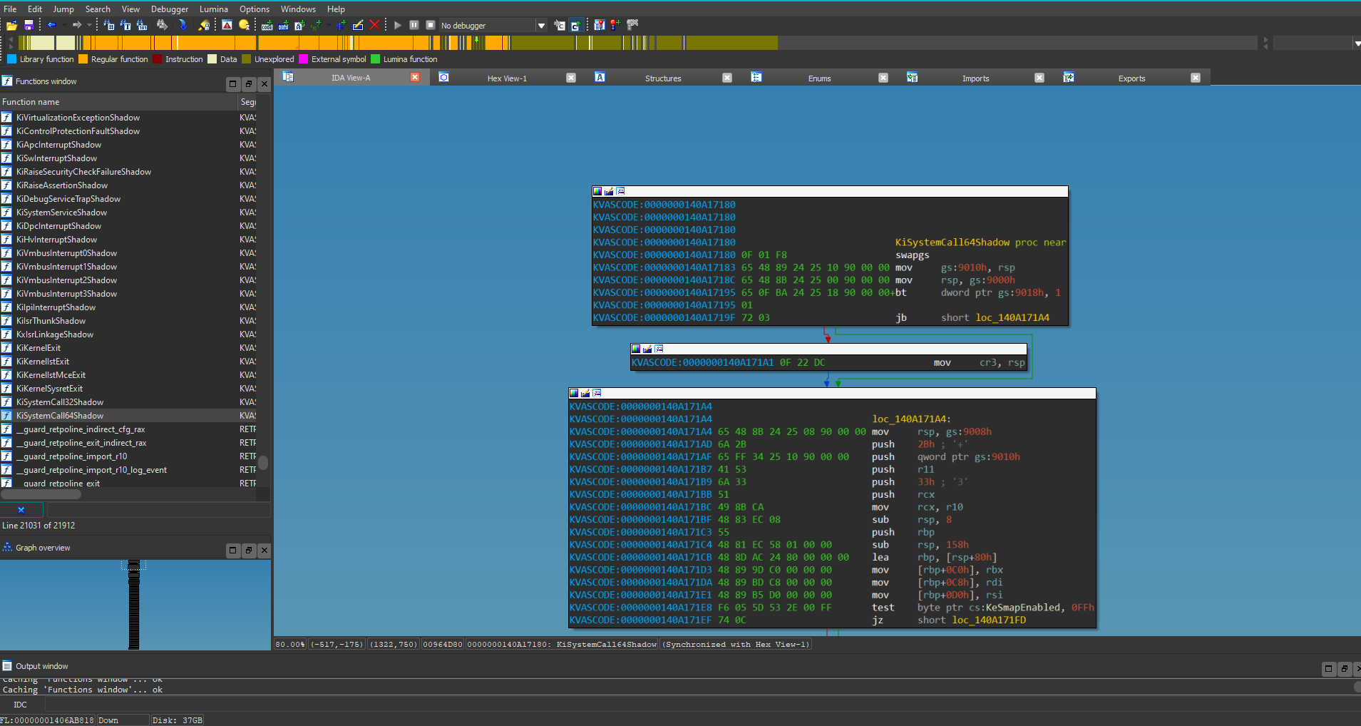Screen dimensions: 1361x726
Task: Click the red X delete toolbar icon
Action: tap(374, 25)
